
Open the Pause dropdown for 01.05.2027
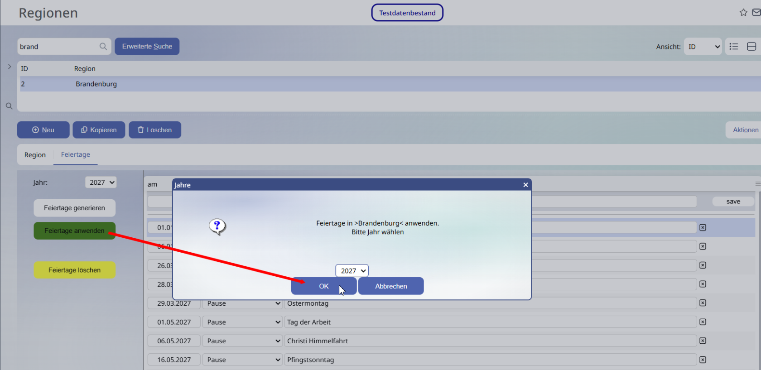[242, 322]
